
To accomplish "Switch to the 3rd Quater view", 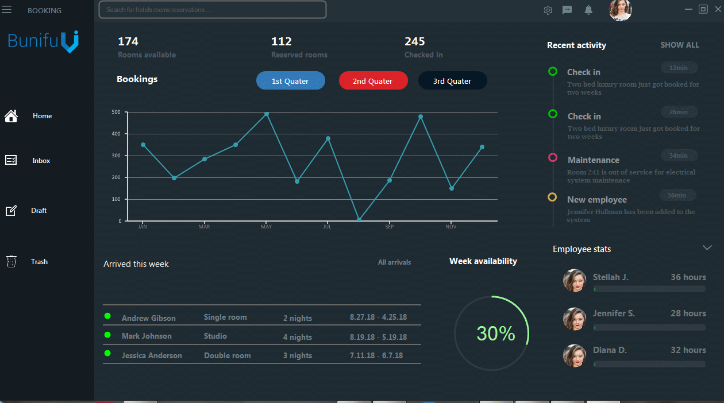I will pyautogui.click(x=452, y=80).
